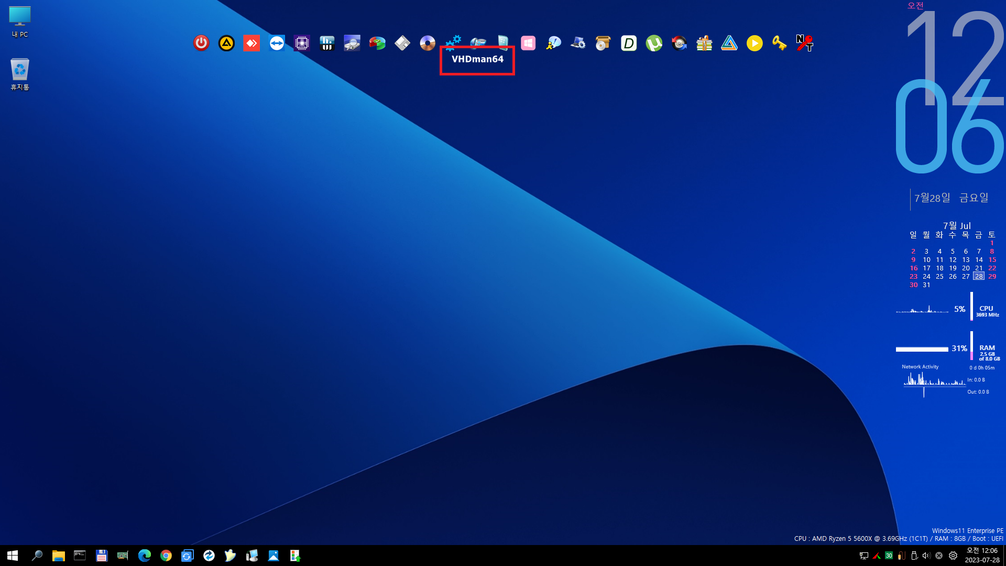
Task: Open File Explorer from taskbar
Action: [58, 556]
